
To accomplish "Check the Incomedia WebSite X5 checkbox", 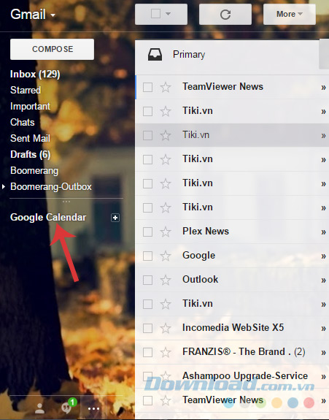I will 147,328.
